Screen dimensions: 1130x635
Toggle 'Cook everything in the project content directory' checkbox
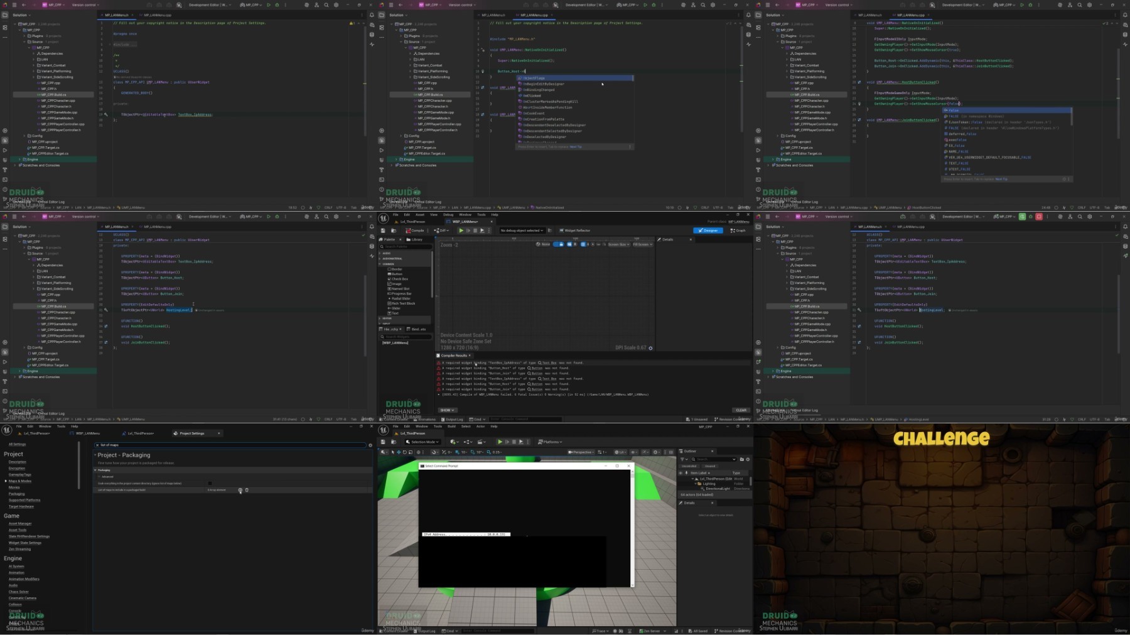210,483
